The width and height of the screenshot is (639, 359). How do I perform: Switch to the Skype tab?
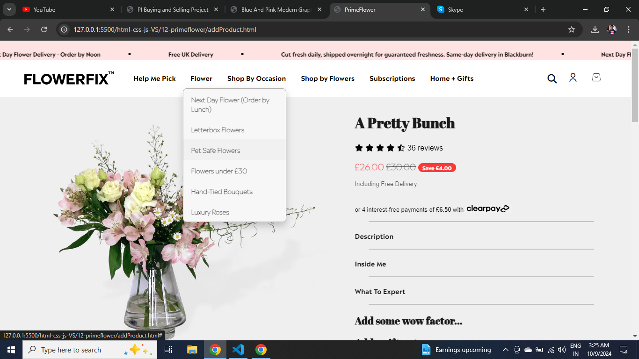coord(483,9)
